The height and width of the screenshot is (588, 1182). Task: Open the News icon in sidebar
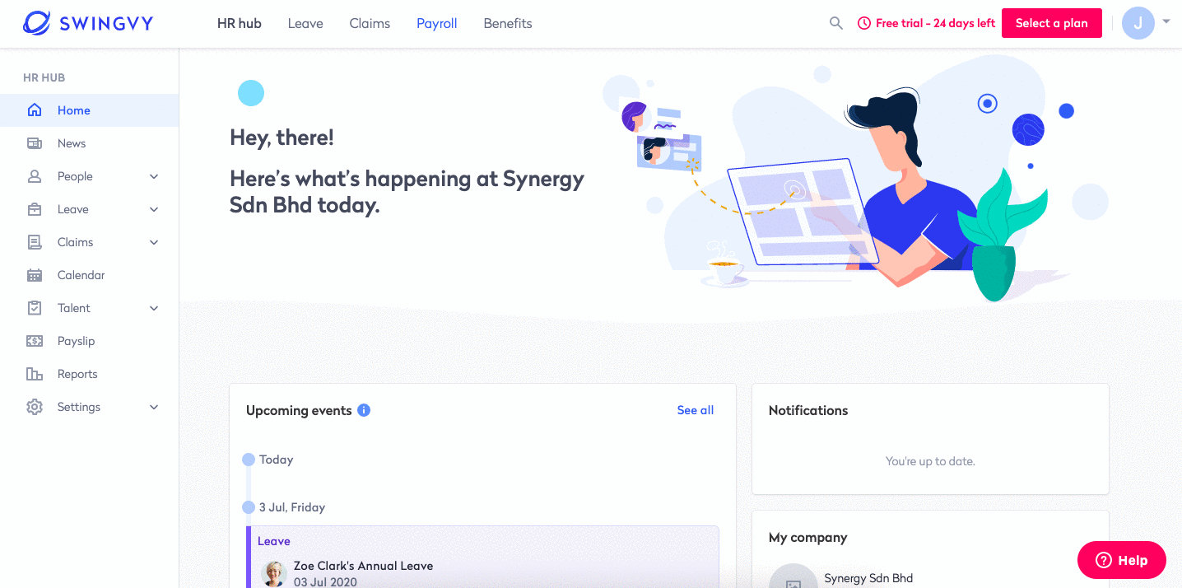click(x=35, y=143)
